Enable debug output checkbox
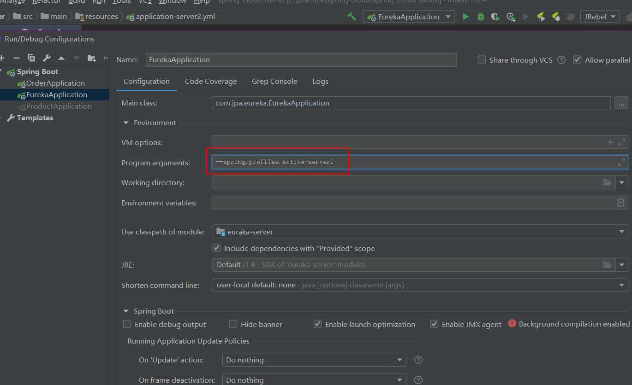 (127, 324)
